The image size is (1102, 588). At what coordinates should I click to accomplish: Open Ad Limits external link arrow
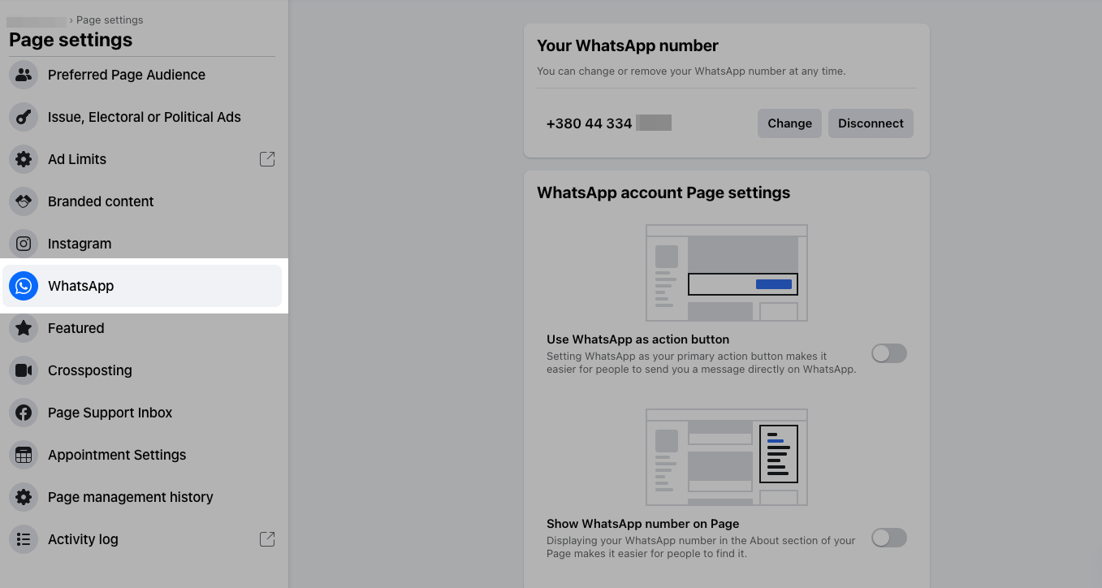[267, 159]
